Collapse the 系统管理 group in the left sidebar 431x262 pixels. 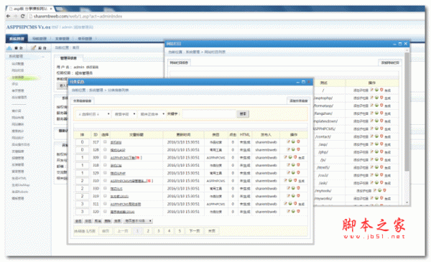coord(43,57)
